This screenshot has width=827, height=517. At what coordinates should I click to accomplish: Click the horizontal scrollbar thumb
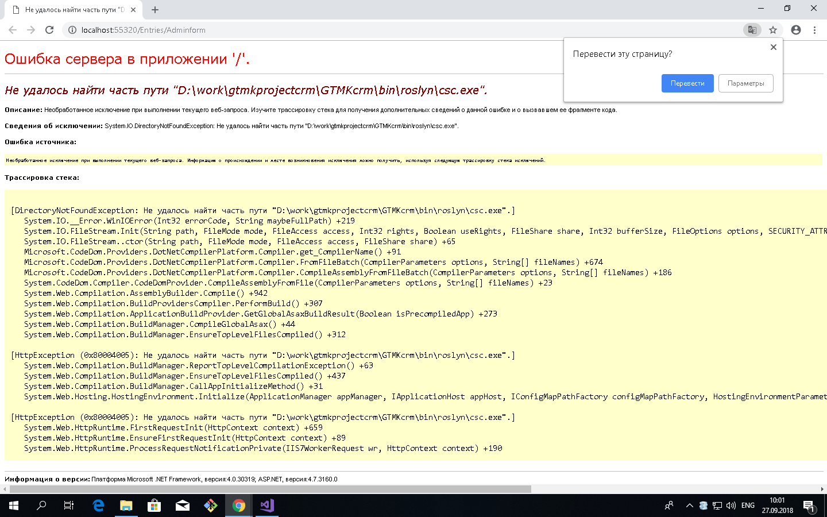tap(270, 489)
